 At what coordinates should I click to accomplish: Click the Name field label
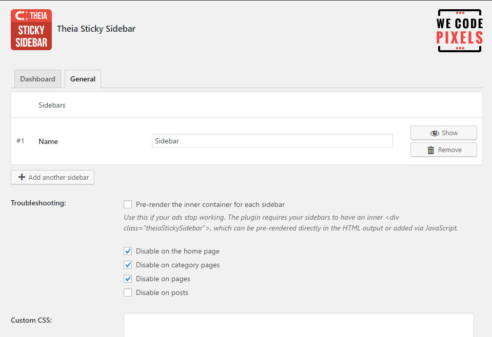[x=48, y=141]
